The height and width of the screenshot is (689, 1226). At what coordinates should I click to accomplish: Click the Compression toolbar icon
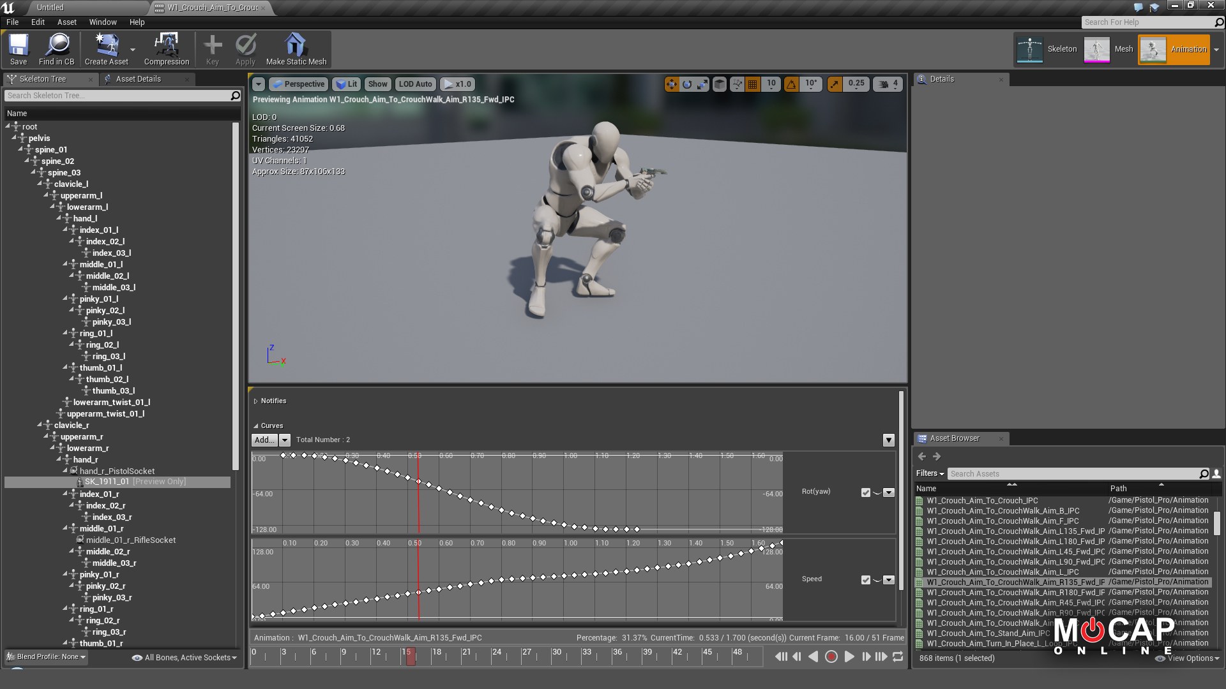(x=166, y=49)
